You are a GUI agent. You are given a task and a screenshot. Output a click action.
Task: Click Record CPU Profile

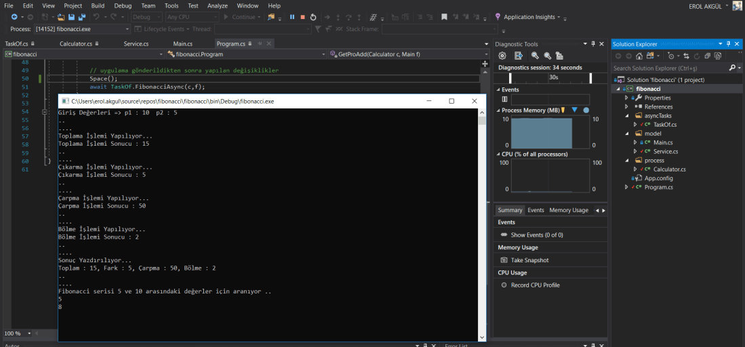click(x=535, y=285)
